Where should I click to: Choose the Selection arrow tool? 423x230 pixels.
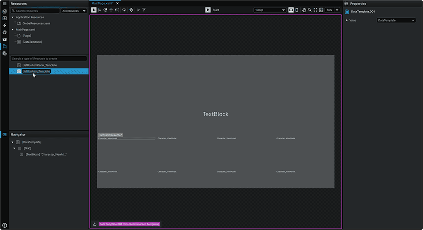(x=94, y=10)
